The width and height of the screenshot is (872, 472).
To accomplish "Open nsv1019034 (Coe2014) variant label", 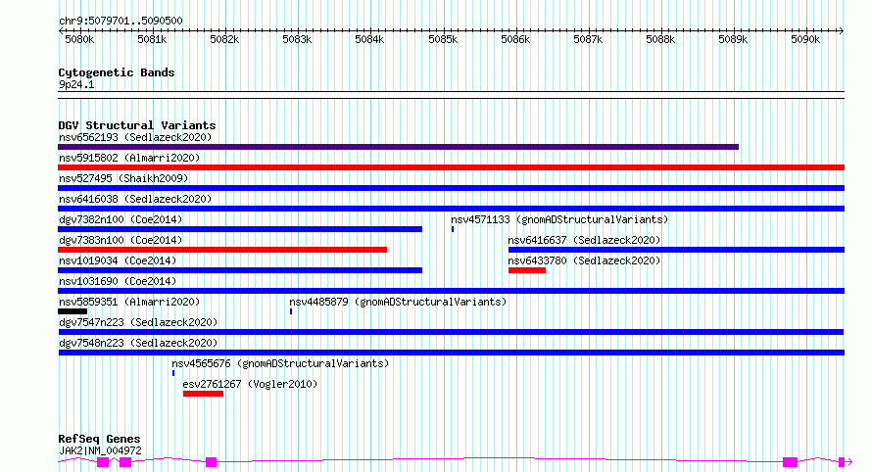I will pos(118,260).
